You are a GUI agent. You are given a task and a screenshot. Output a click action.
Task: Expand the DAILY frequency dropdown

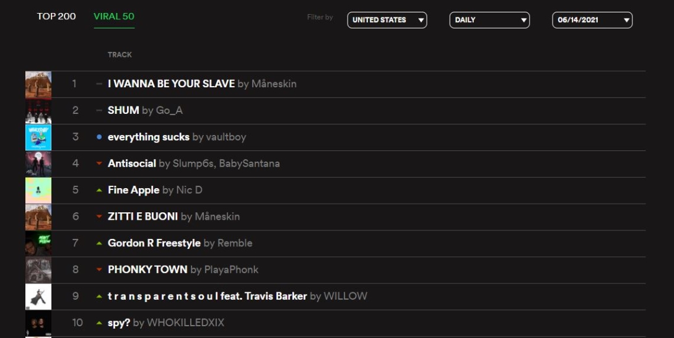pos(489,20)
